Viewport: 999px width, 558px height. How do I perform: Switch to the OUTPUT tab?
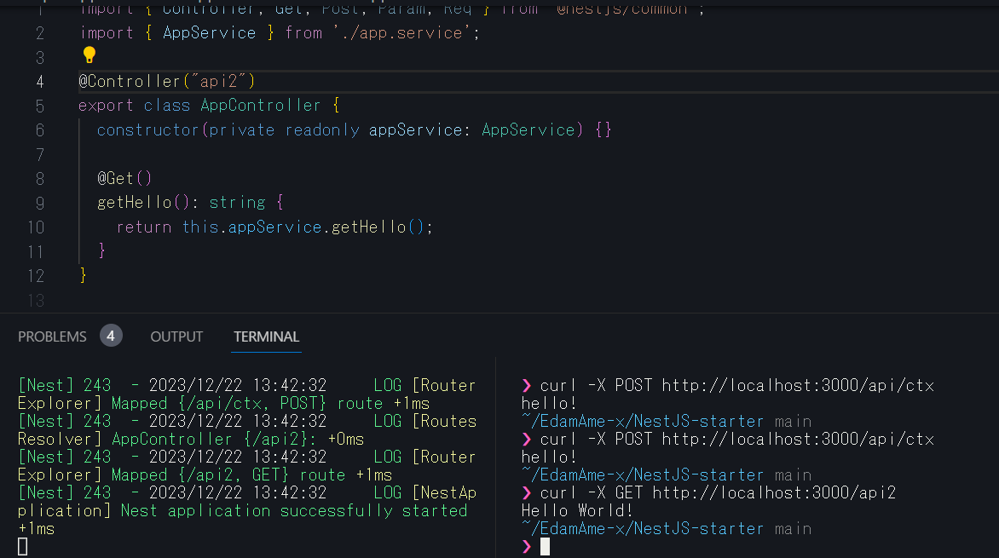pyautogui.click(x=176, y=337)
